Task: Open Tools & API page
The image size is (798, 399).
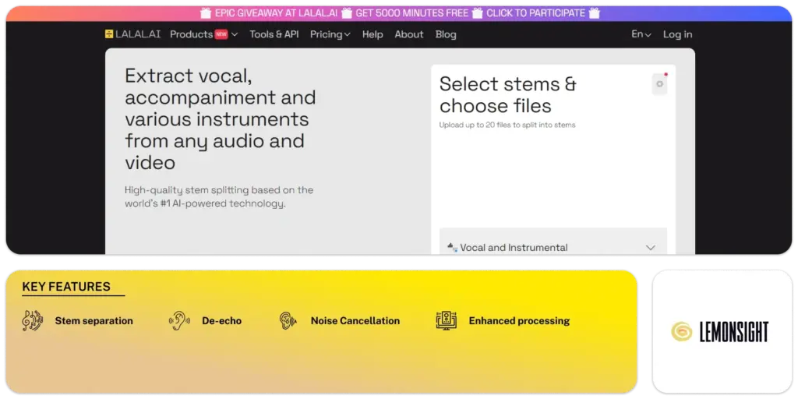Action: click(x=274, y=34)
